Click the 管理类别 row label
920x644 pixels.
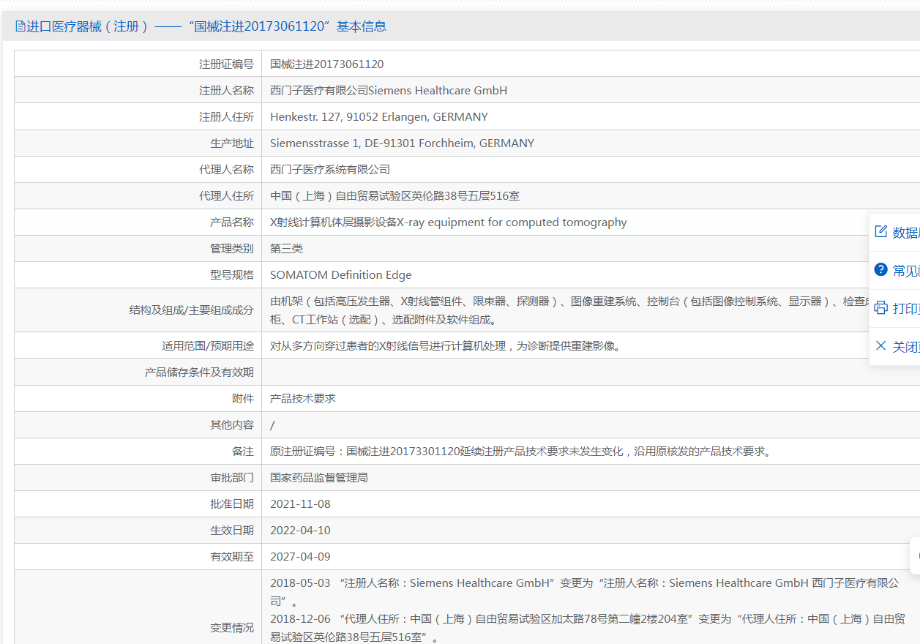click(x=232, y=249)
